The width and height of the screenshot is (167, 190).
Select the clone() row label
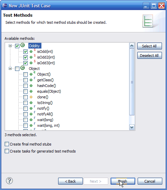[x=43, y=97]
